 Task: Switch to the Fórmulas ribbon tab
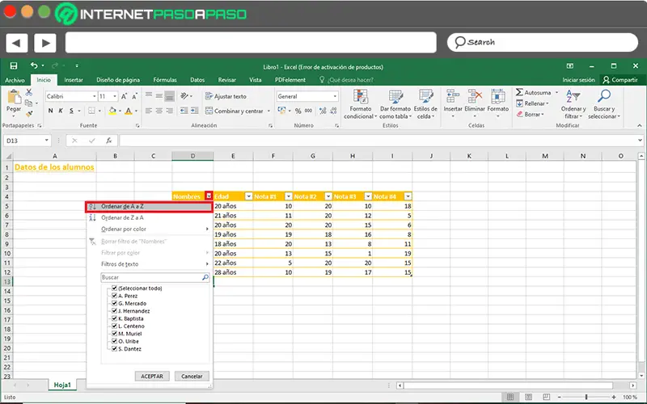[165, 80]
